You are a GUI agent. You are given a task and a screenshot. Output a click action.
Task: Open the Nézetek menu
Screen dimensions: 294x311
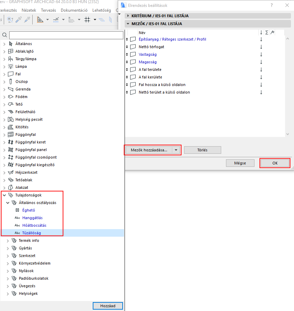pyautogui.click(x=29, y=10)
